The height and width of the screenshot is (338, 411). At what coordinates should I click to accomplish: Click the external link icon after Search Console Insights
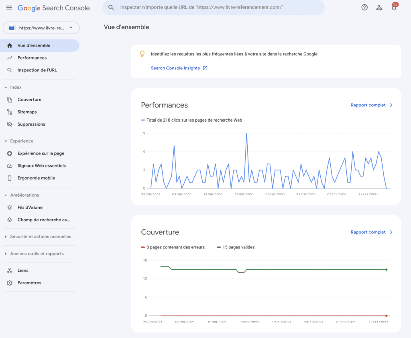[205, 68]
